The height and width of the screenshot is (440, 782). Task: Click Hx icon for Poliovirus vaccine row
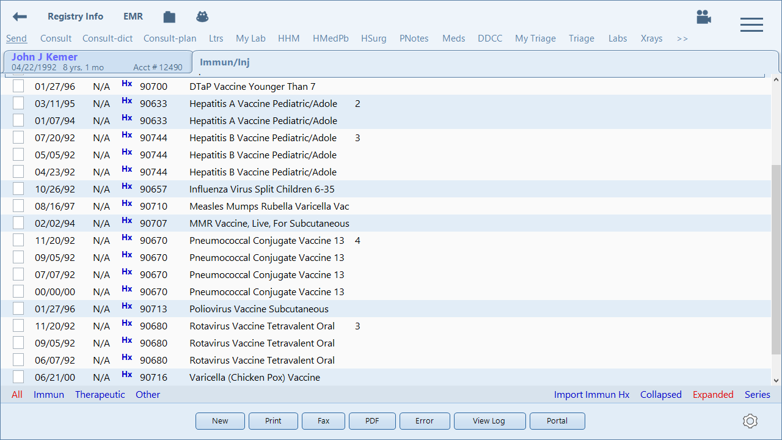pos(126,306)
